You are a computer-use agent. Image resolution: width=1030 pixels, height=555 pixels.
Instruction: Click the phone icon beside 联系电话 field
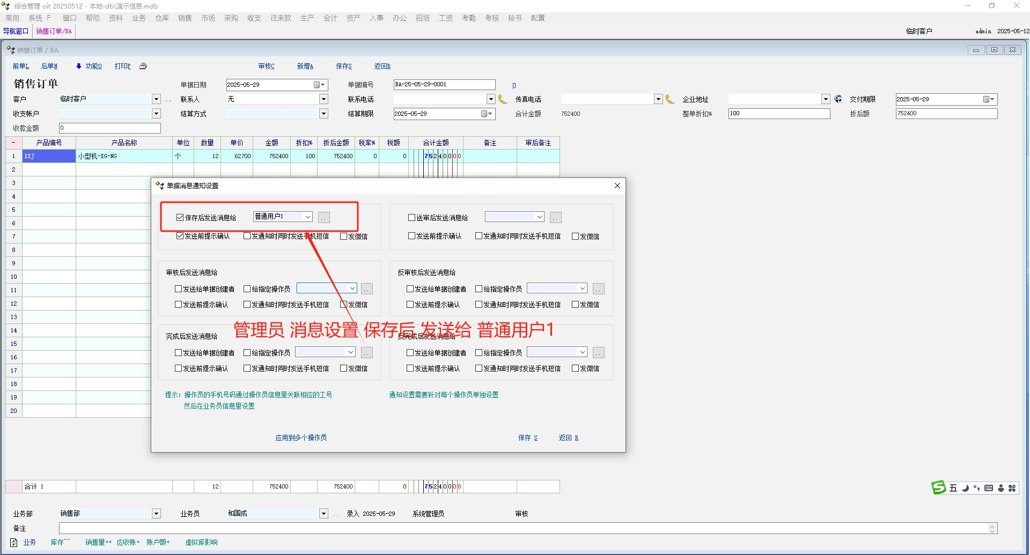coord(503,99)
